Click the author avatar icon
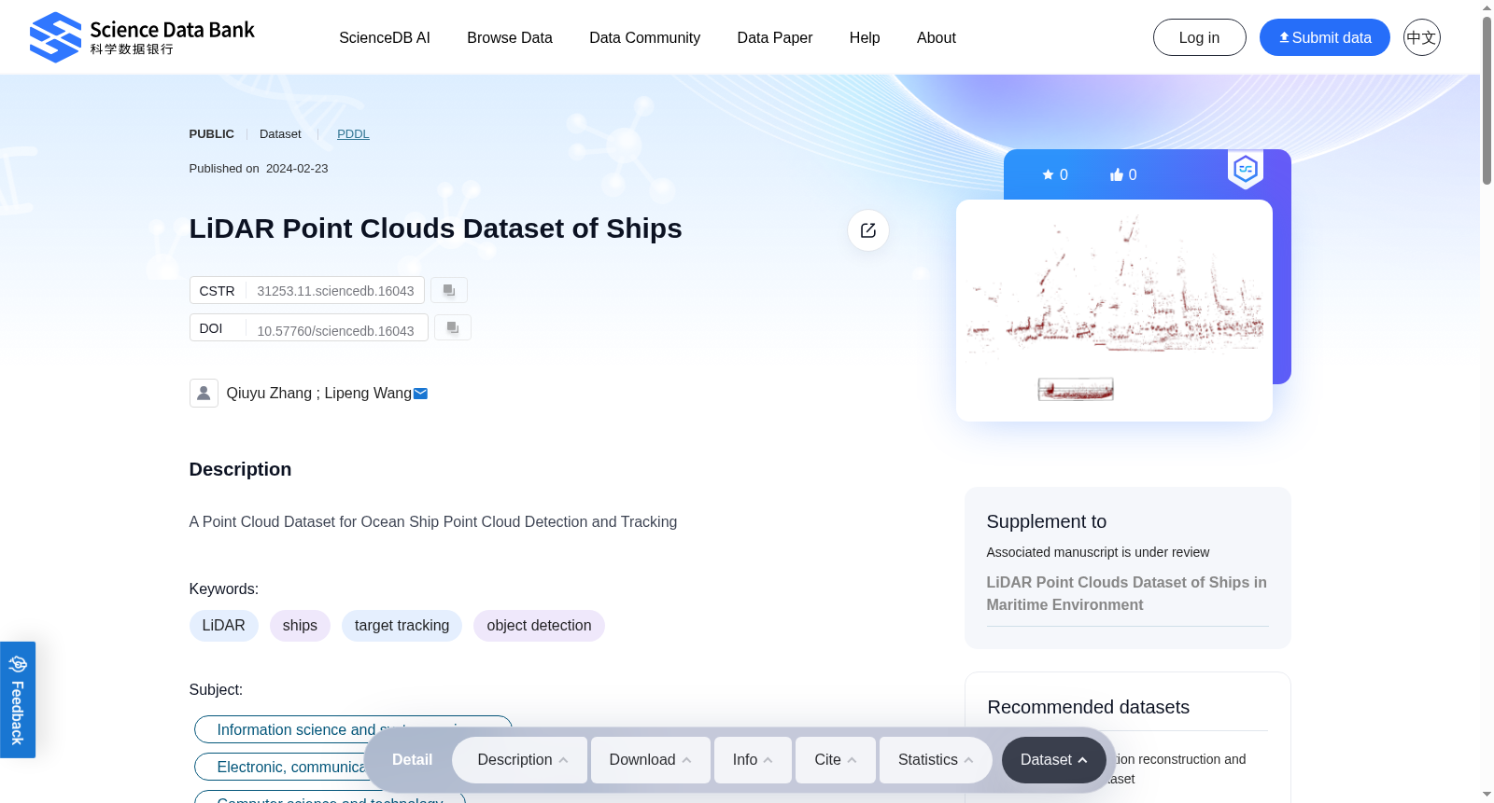Image resolution: width=1494 pixels, height=803 pixels. pyautogui.click(x=204, y=393)
